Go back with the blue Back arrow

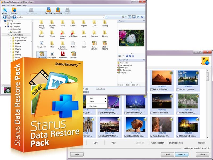pyautogui.click(x=5, y=17)
